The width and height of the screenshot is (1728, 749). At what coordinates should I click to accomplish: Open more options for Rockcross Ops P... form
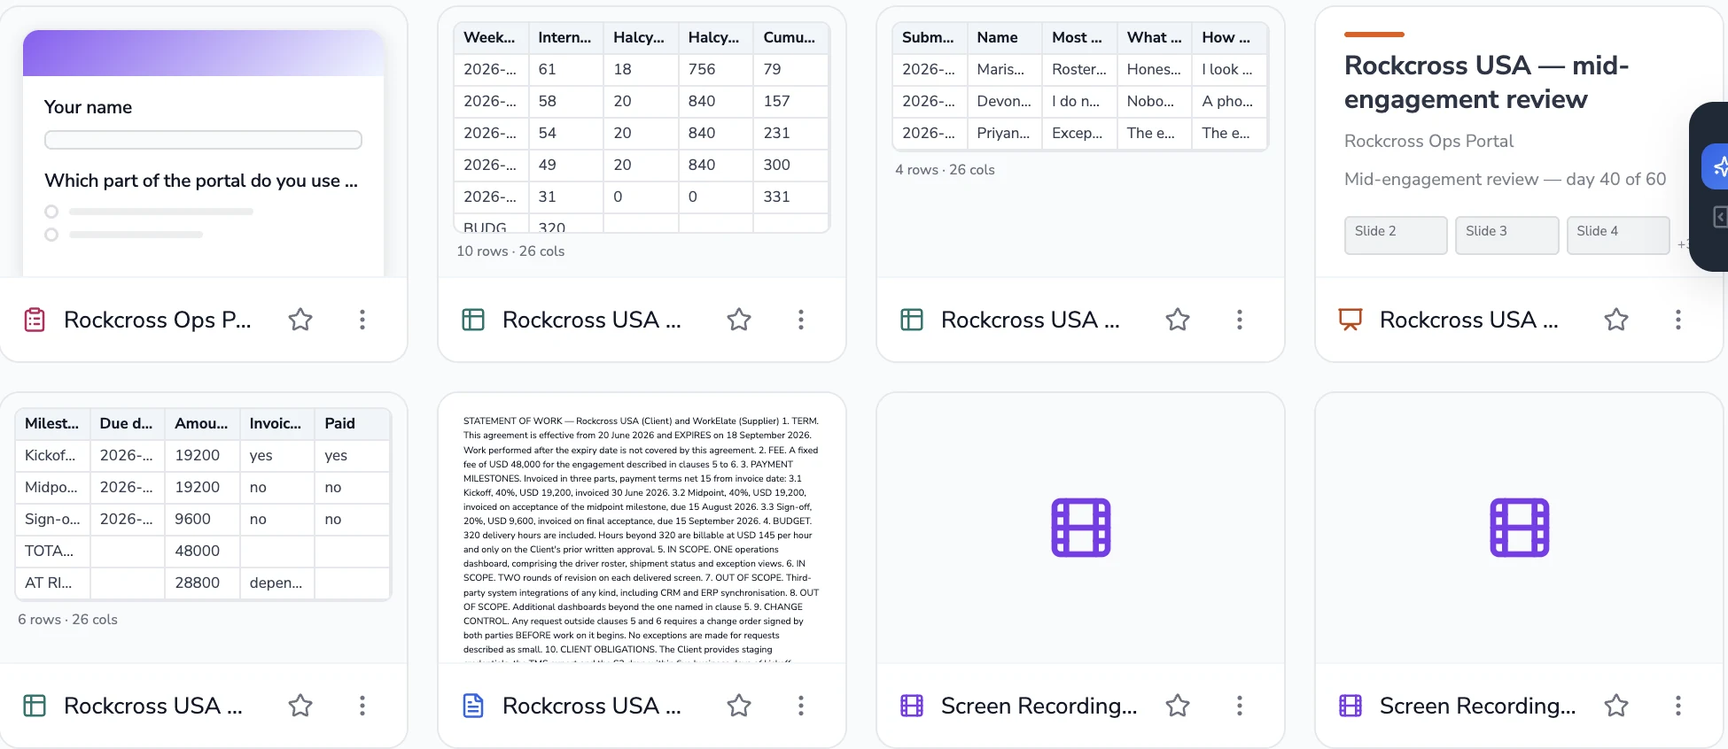pyautogui.click(x=362, y=320)
